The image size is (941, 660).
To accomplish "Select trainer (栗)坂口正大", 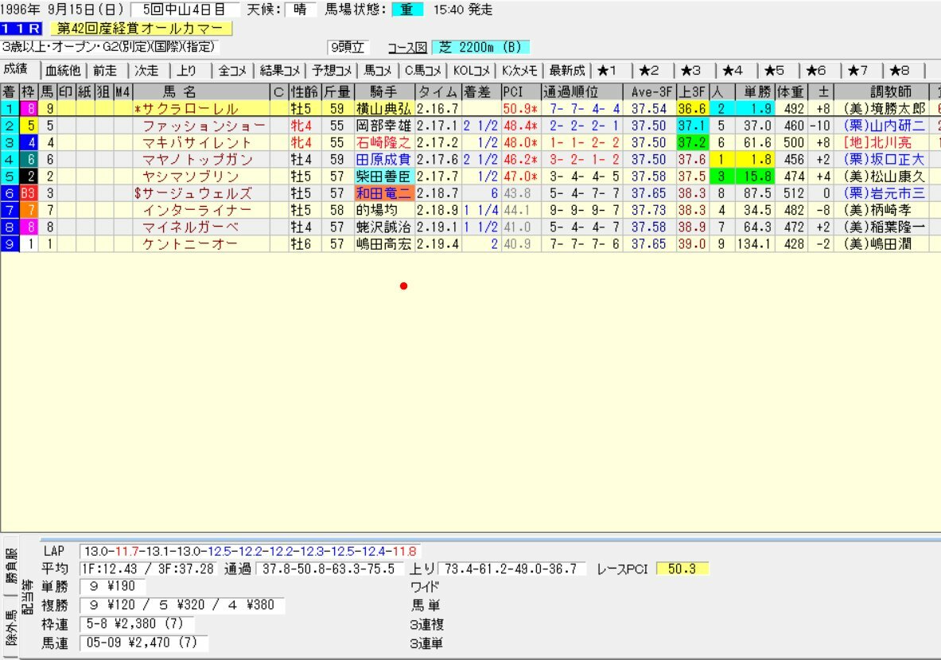I will click(884, 160).
